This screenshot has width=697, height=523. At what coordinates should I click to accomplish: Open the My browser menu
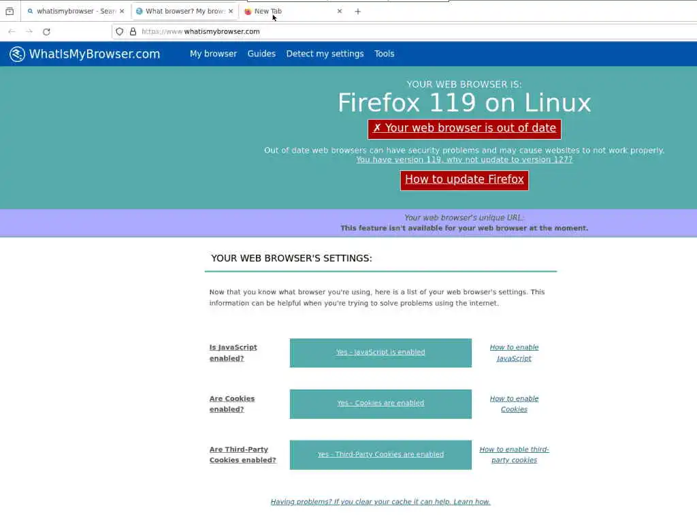point(213,54)
